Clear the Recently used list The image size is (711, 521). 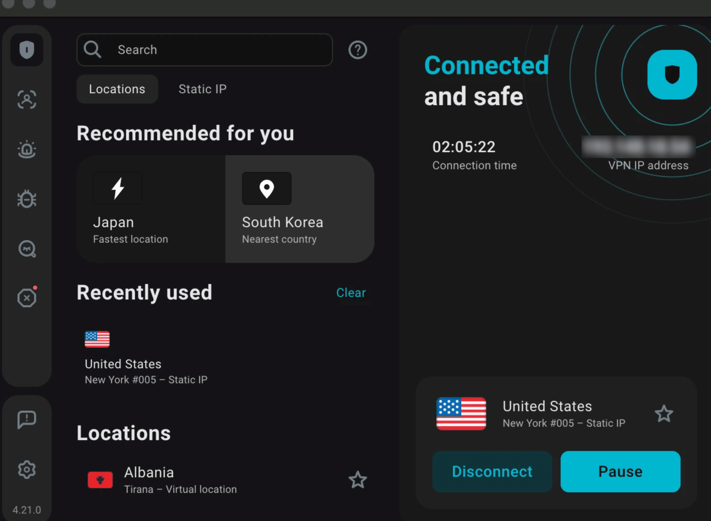(x=351, y=293)
